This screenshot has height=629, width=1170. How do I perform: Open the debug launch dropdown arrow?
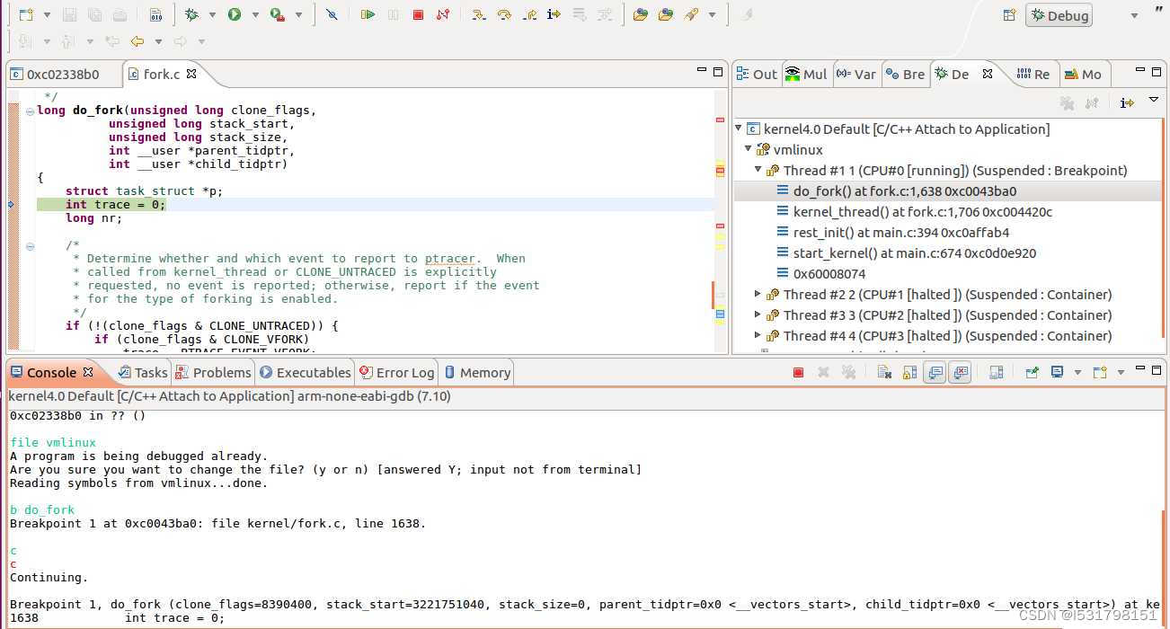point(211,14)
